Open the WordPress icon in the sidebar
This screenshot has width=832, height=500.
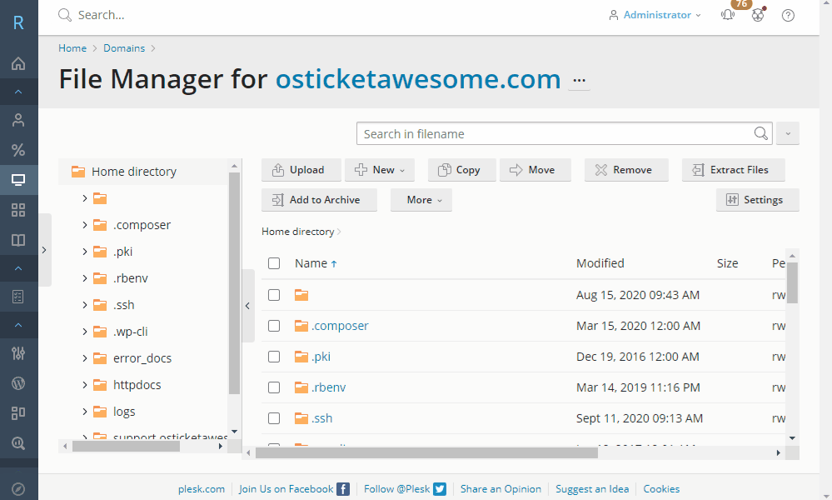(x=18, y=383)
